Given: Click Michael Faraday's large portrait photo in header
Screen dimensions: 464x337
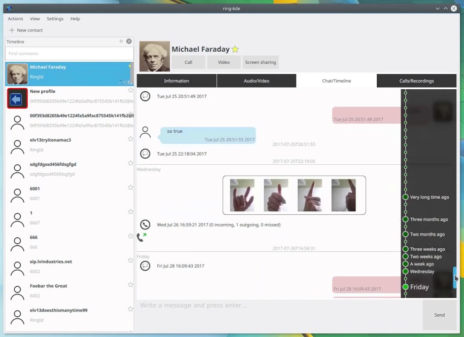Looking at the screenshot, I should (x=155, y=56).
